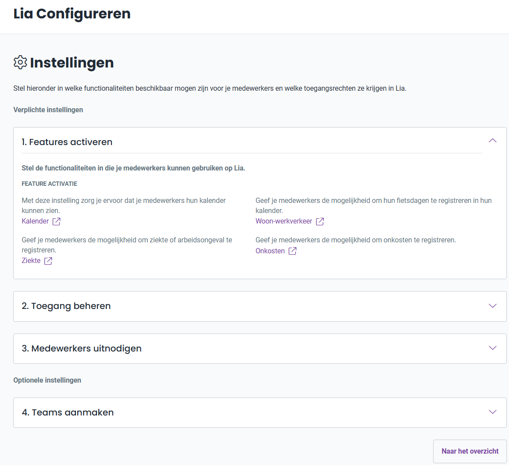Click the description mentioning 'ziekte of arbeidsongeval'
509x465 pixels.
pos(127,245)
